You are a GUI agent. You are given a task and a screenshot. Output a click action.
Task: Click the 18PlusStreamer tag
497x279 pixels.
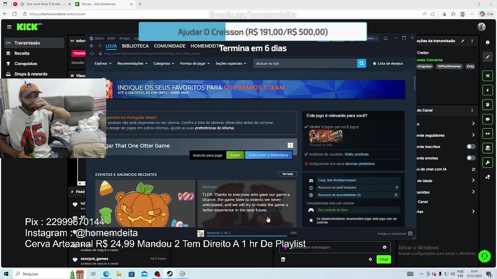[x=449, y=66]
